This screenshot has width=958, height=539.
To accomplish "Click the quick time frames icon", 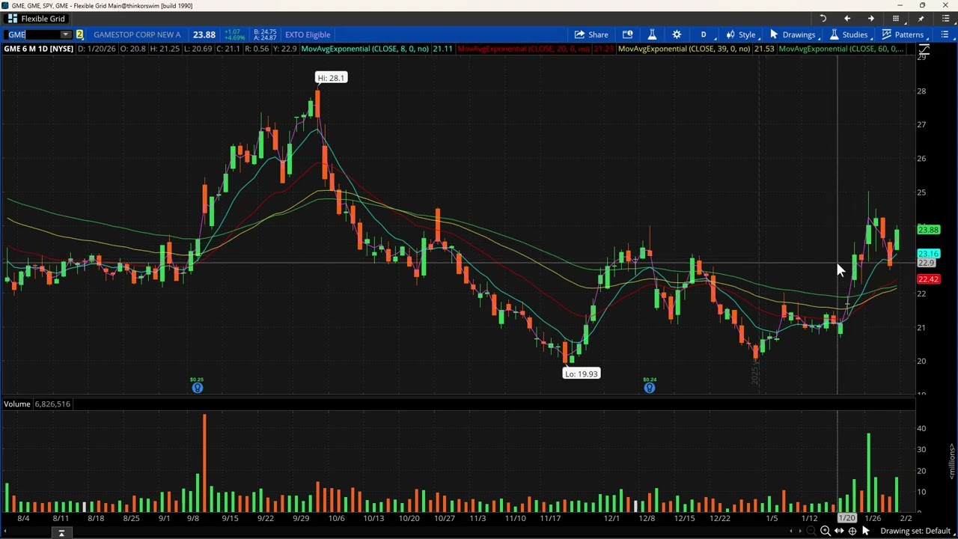I will point(627,34).
